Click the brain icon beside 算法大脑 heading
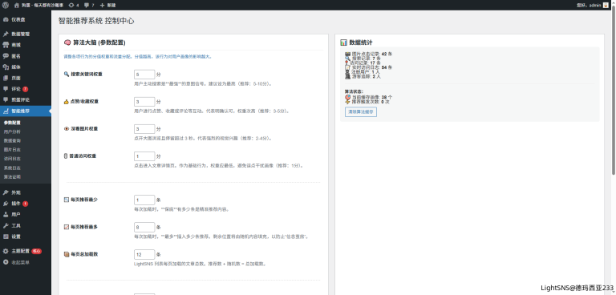Viewport: 616px width, 295px height. 67,42
